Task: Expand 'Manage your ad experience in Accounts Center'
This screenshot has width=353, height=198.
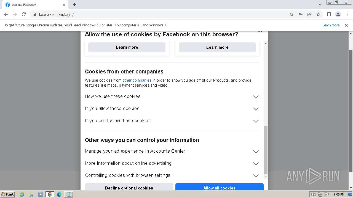Action: (256, 152)
